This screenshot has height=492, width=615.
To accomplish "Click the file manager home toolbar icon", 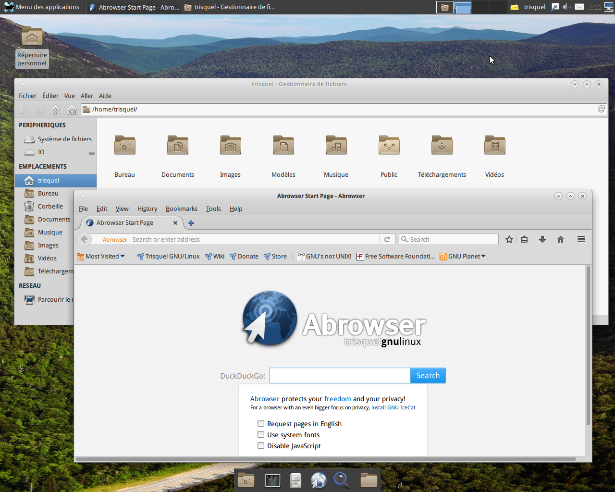I will point(72,110).
